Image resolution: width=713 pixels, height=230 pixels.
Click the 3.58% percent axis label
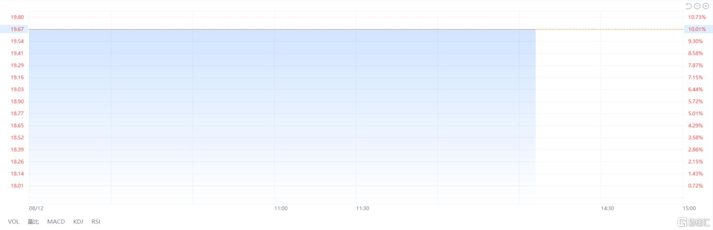pyautogui.click(x=696, y=137)
